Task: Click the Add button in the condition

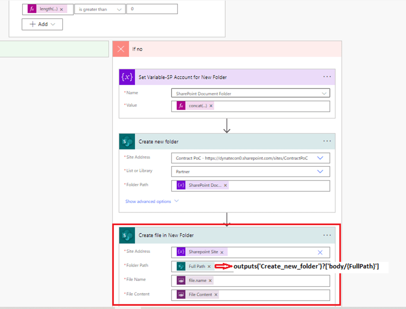Action: [42, 24]
